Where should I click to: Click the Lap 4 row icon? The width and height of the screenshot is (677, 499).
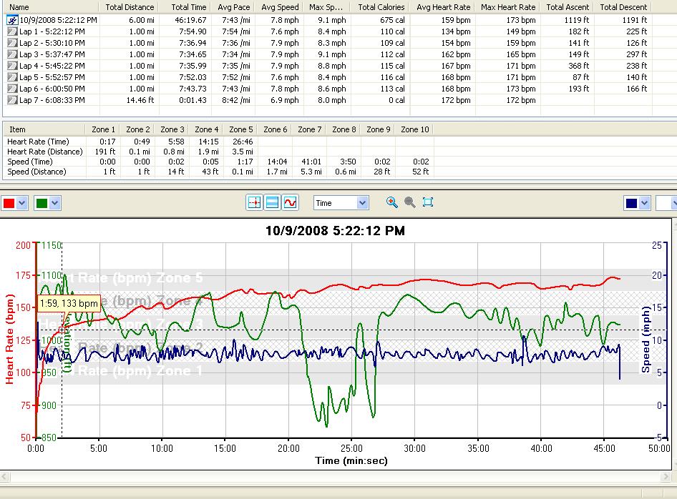(x=12, y=66)
